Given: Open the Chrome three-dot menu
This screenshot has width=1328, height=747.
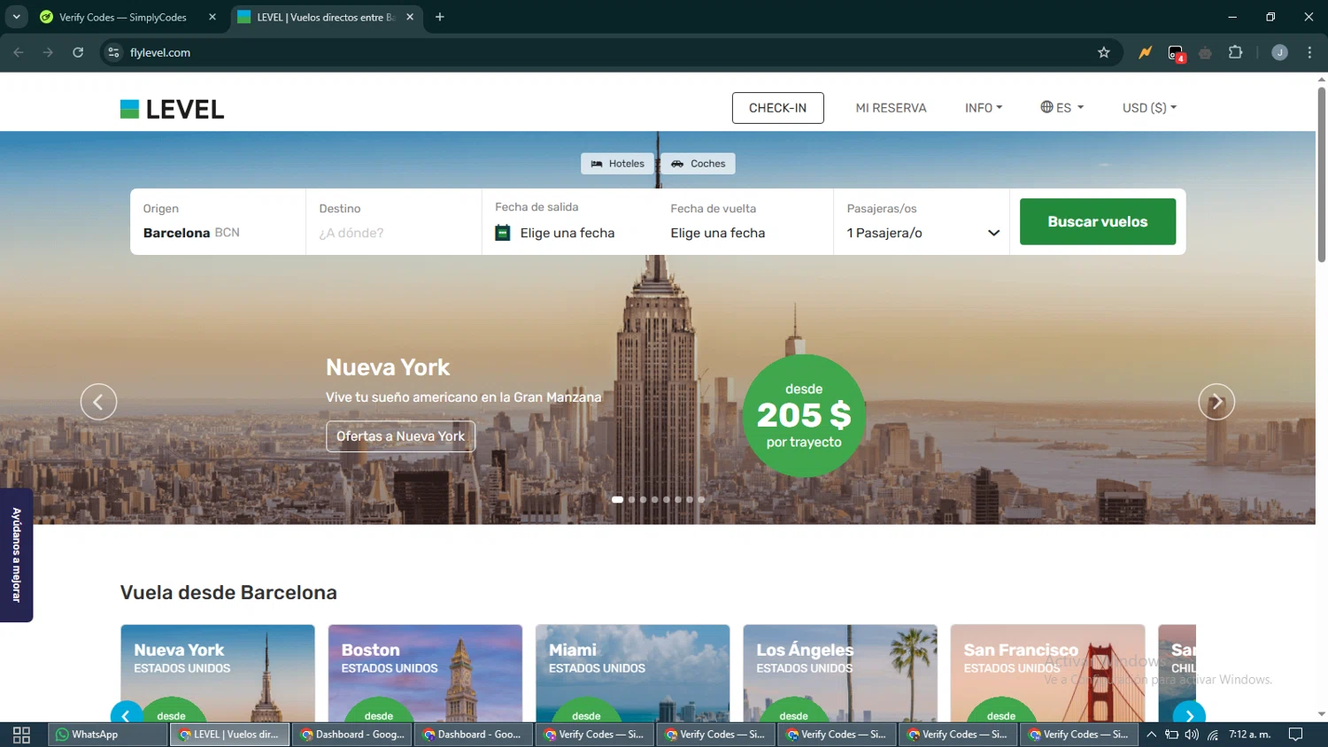Looking at the screenshot, I should coord(1309,52).
